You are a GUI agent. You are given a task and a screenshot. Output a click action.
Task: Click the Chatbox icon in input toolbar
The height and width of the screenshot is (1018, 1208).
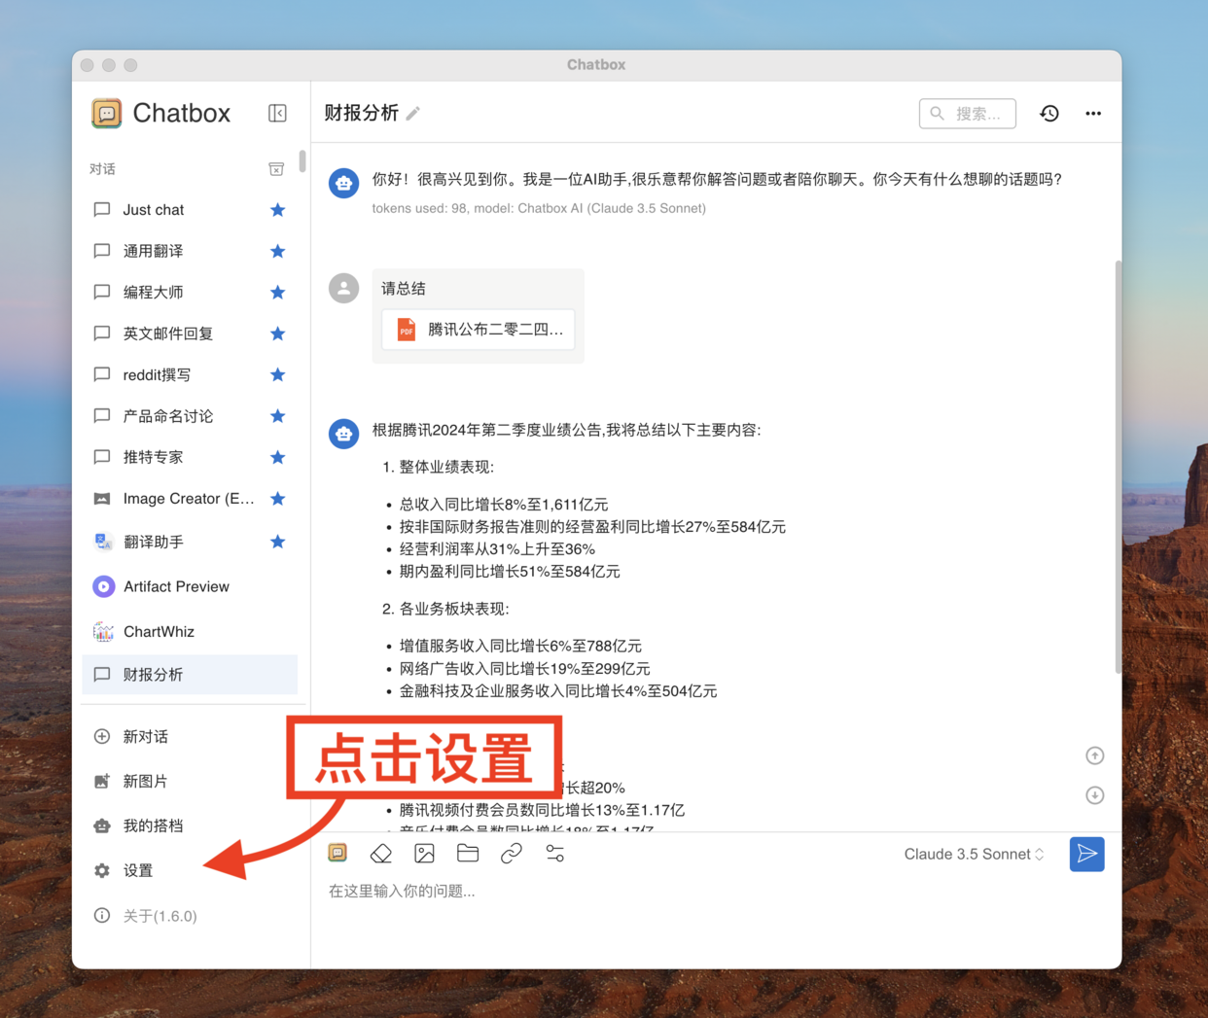[x=338, y=853]
